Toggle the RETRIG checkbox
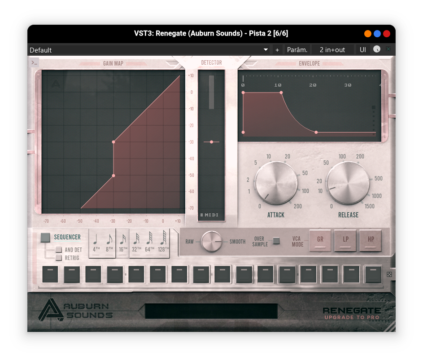The height and width of the screenshot is (362, 423). click(59, 258)
